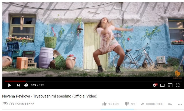The width and height of the screenshot is (184, 111).
Task: Toggle theater mode view
Action: coord(162,85)
